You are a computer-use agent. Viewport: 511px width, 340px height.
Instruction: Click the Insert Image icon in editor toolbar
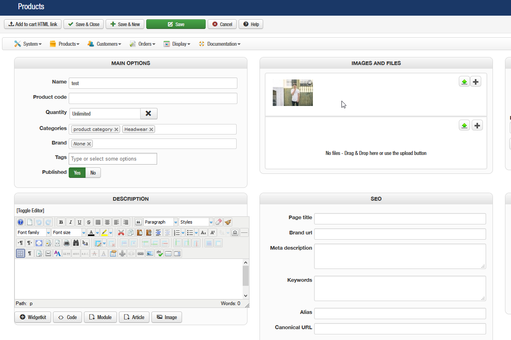click(150, 253)
